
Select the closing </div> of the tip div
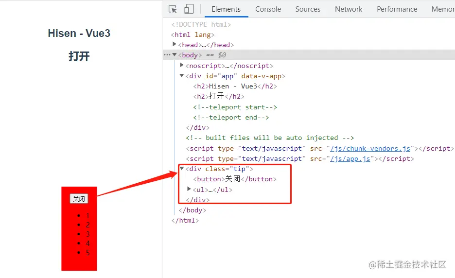click(x=198, y=200)
